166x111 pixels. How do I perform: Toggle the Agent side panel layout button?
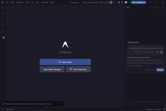coord(111,2)
